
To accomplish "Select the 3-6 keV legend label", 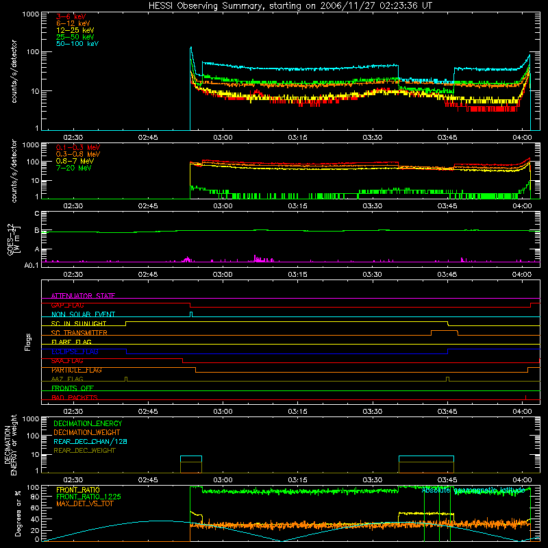I will tap(71, 16).
